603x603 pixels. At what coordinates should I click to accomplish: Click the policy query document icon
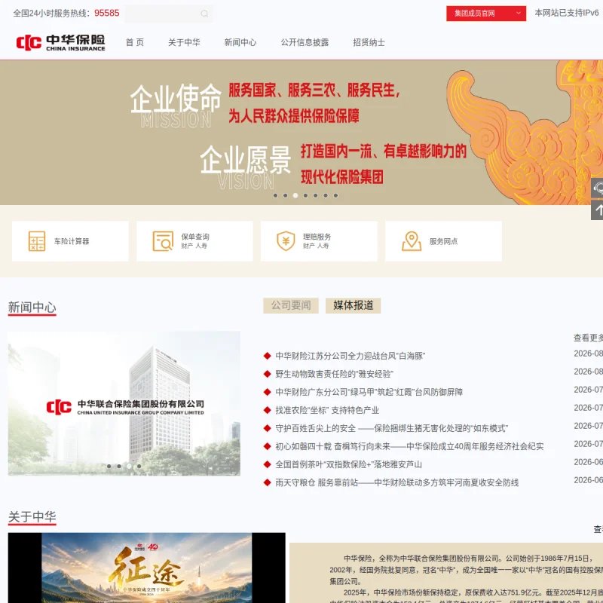point(163,241)
